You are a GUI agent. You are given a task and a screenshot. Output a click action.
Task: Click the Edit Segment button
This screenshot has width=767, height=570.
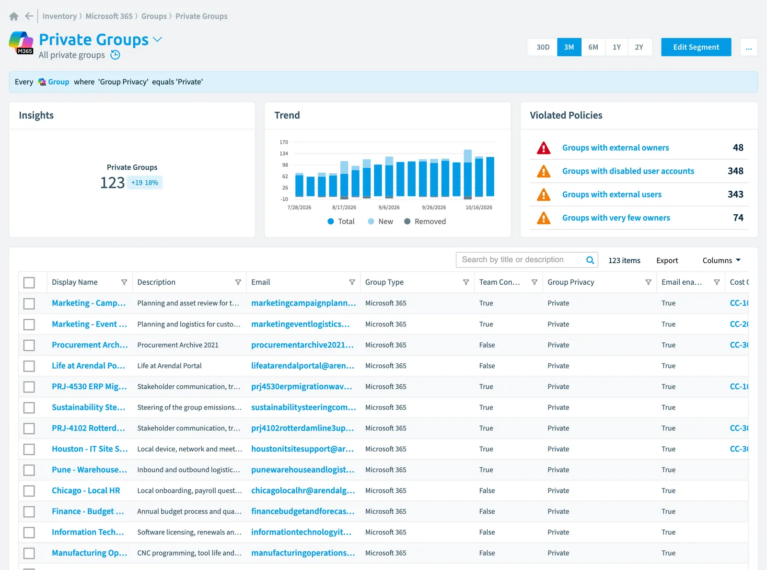[696, 47]
